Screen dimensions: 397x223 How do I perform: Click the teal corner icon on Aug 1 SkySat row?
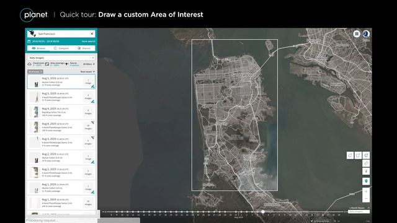[93, 193]
